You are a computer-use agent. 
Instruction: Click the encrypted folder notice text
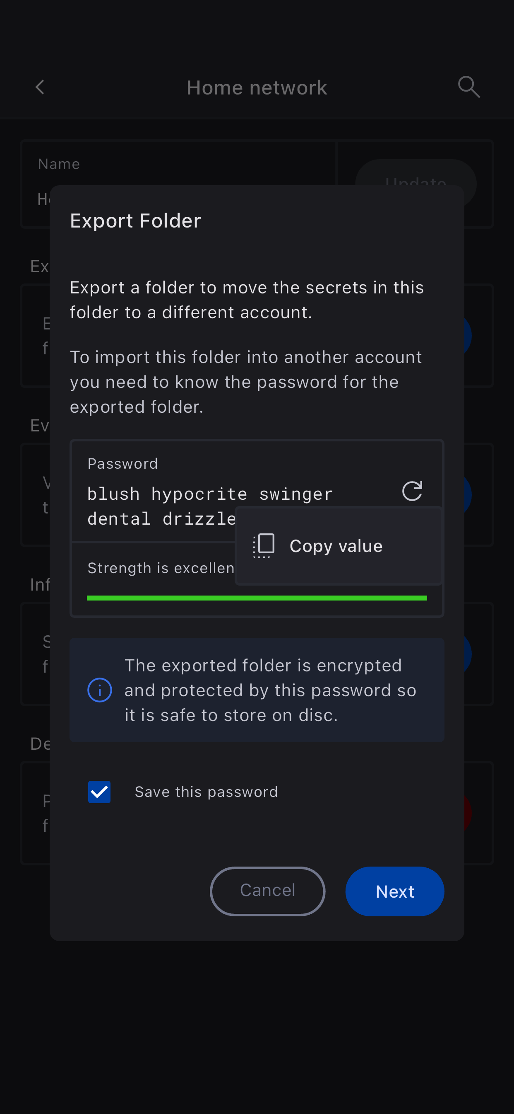click(270, 690)
